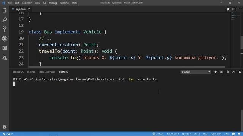Open the Edit menu
This screenshot has width=243, height=136.
[x=17, y=3]
